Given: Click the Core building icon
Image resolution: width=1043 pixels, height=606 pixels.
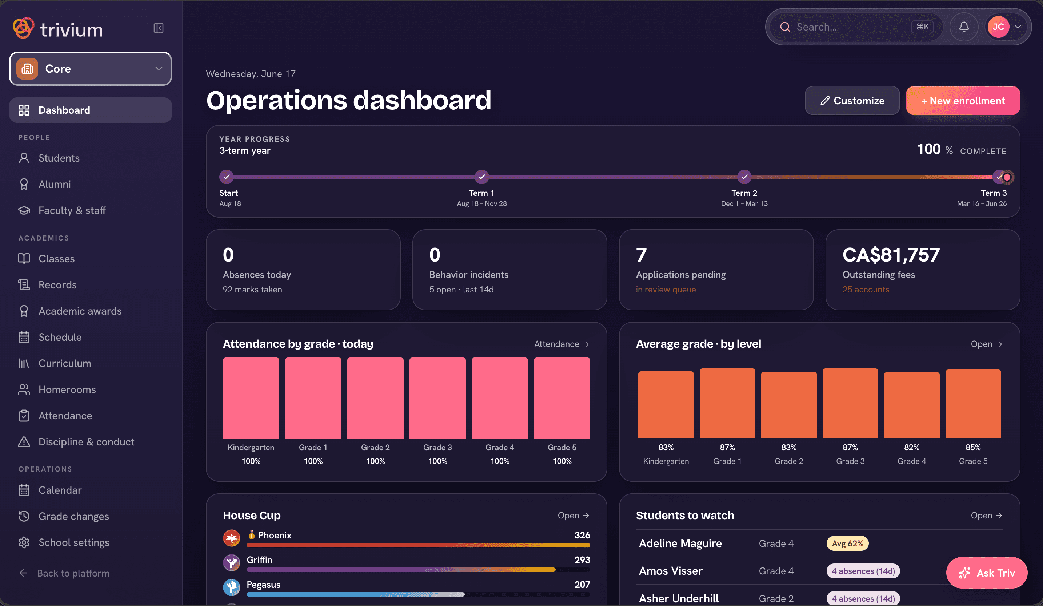Looking at the screenshot, I should (27, 69).
